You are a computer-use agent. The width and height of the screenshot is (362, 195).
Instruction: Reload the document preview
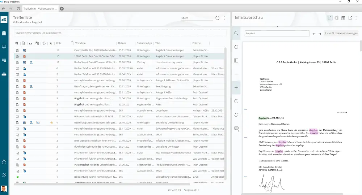[236, 47]
